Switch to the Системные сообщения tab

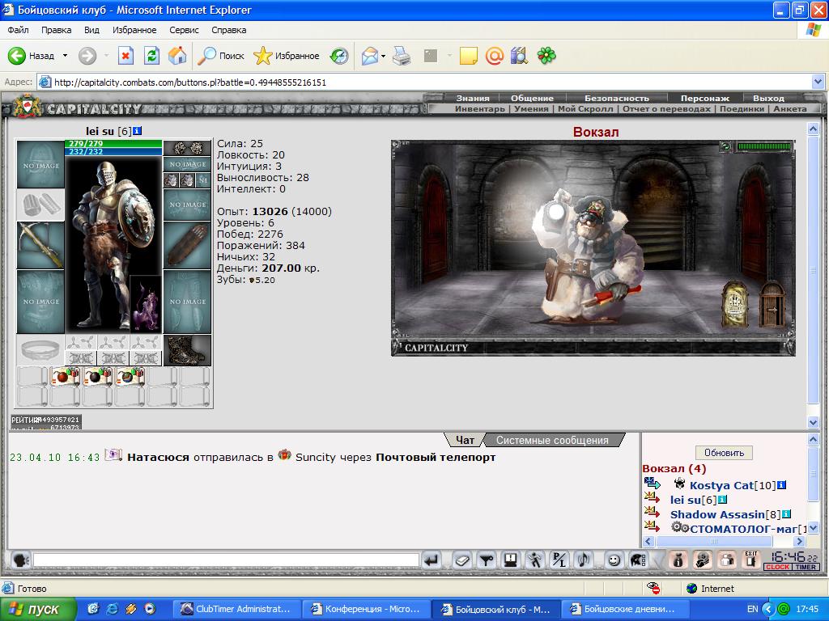pos(552,440)
